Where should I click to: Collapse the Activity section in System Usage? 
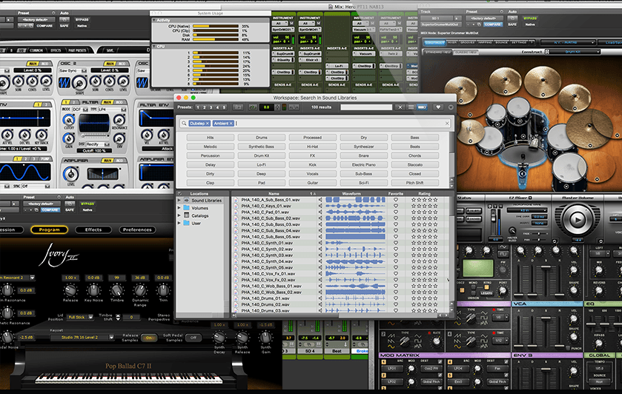(x=154, y=20)
